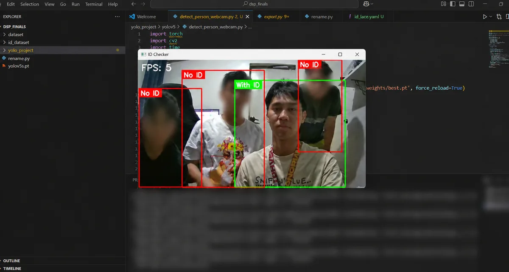Image resolution: width=509 pixels, height=272 pixels.
Task: Click 'import cv2' on line 2
Action: tap(163, 41)
